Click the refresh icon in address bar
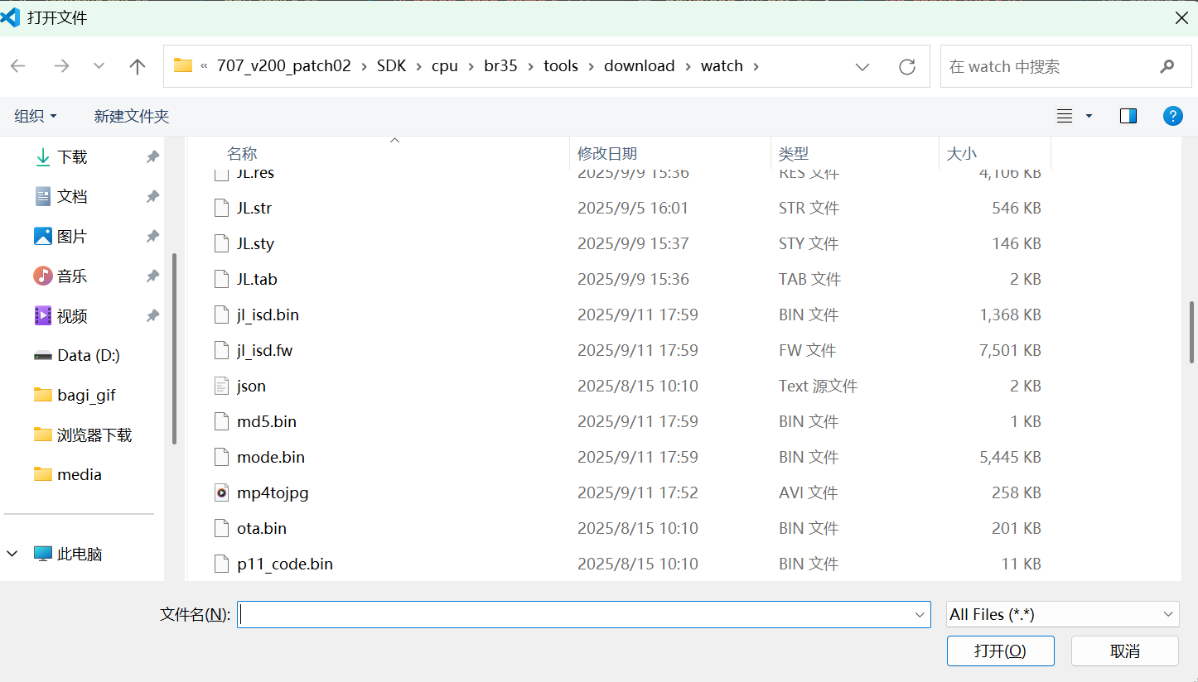Screen dimensions: 1198x682 coord(907,66)
